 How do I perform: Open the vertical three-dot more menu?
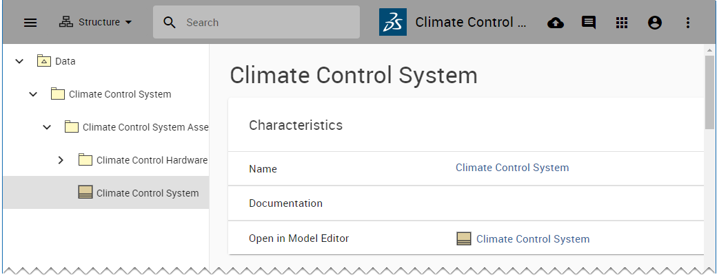click(x=687, y=23)
